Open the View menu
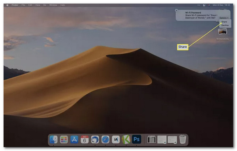The height and width of the screenshot is (151, 237). click(x=38, y=5)
